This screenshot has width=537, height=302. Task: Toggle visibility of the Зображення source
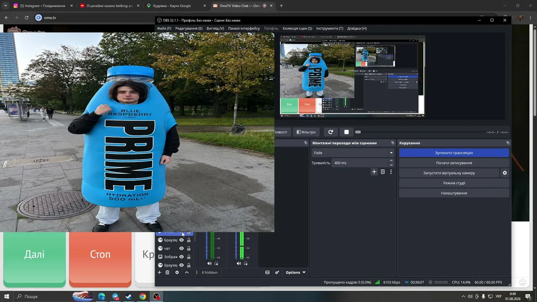coord(182,257)
